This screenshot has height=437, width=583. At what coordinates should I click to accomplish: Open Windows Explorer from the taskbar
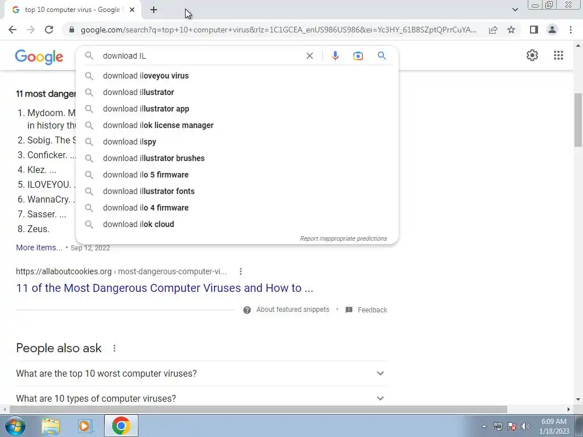click(51, 426)
